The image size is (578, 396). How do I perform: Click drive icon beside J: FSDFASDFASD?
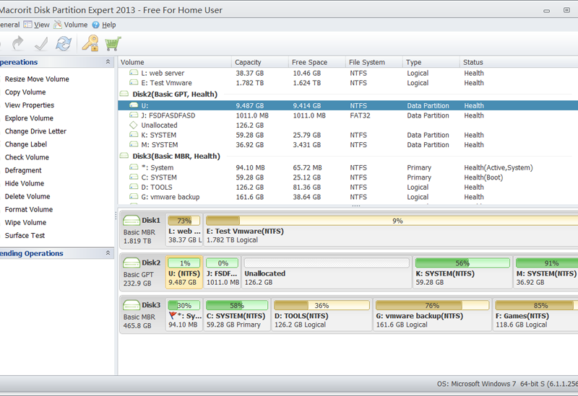click(134, 115)
